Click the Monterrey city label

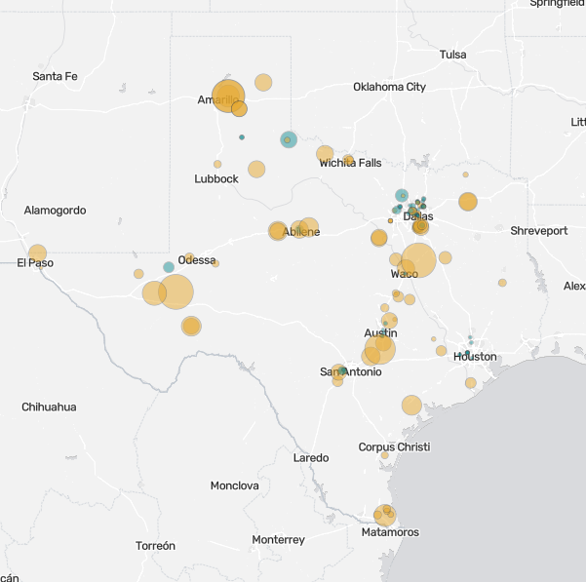[x=278, y=539]
